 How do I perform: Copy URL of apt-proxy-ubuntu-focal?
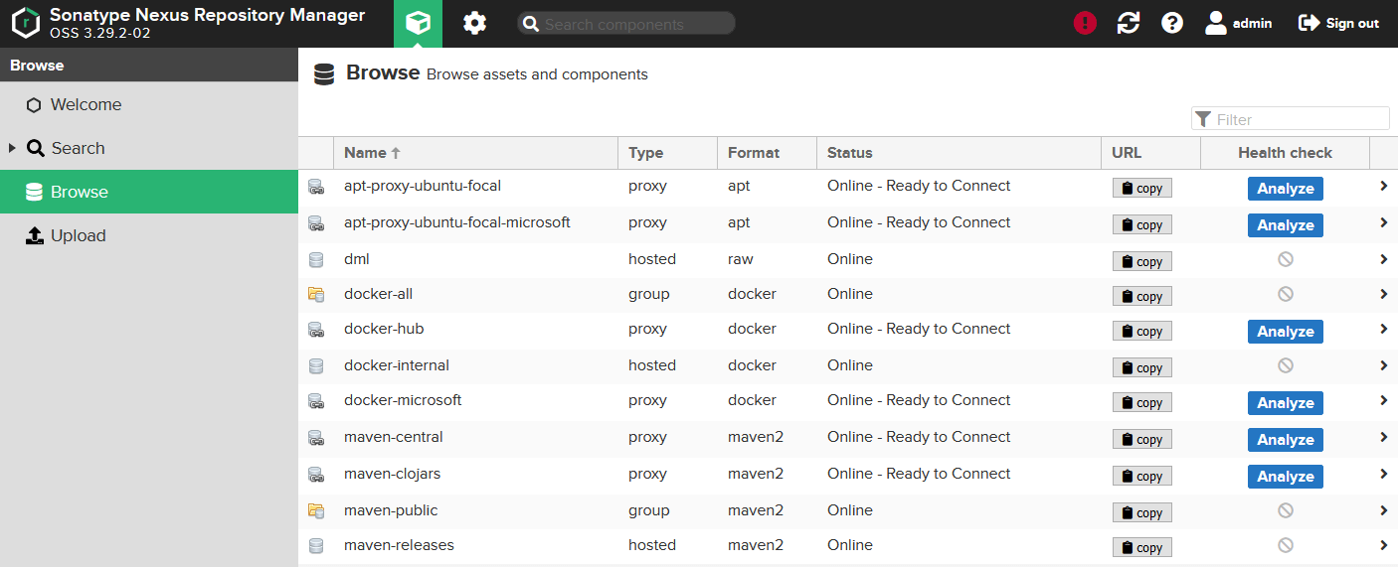coord(1141,188)
